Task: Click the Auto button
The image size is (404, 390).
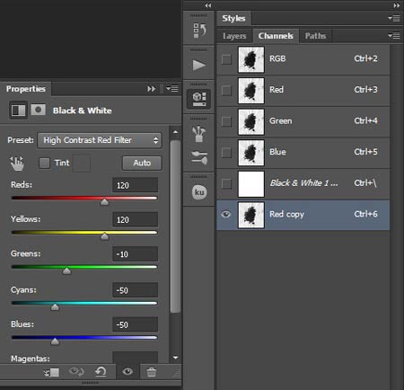Action: pos(142,163)
